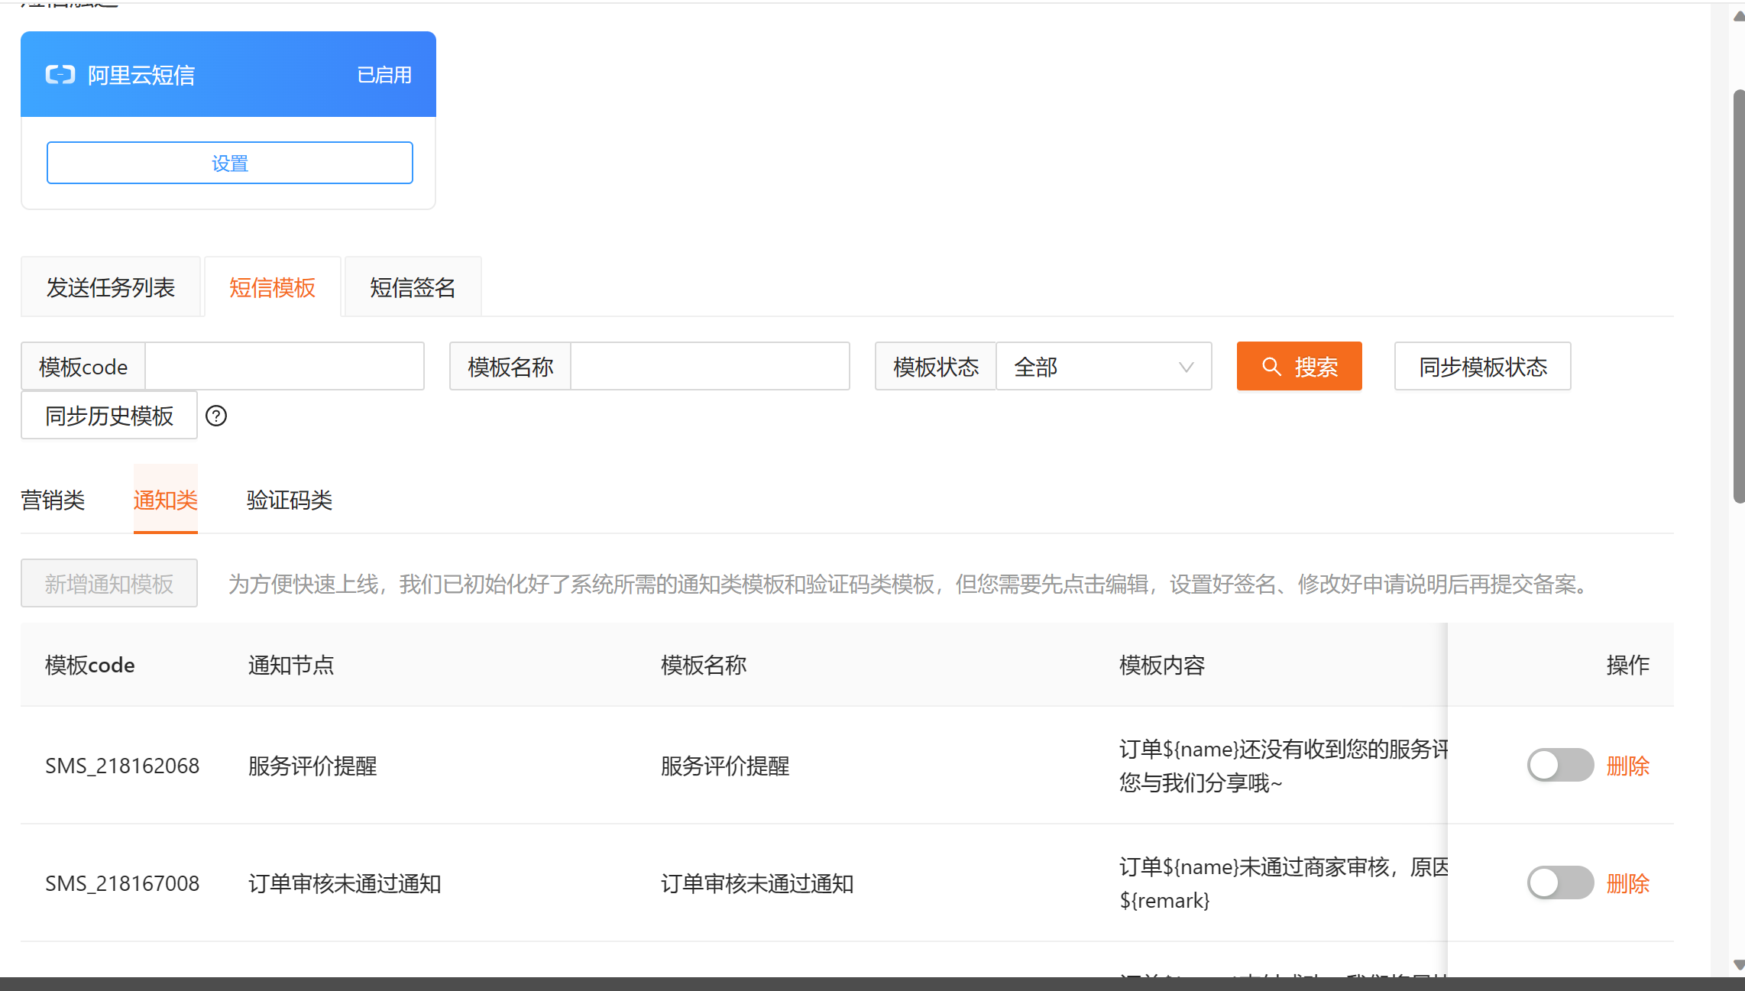
Task: Select the 验证码类 category tab
Action: pos(290,500)
